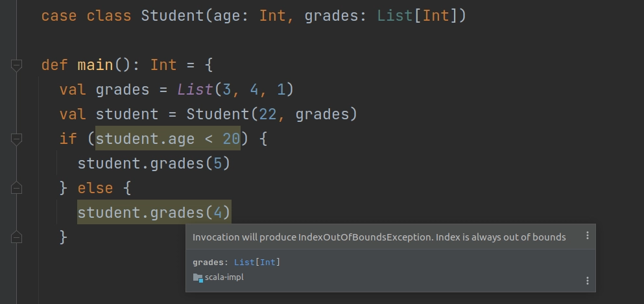The width and height of the screenshot is (644, 304).
Task: Place cursor on student.grades(5) call
Action: tap(154, 163)
